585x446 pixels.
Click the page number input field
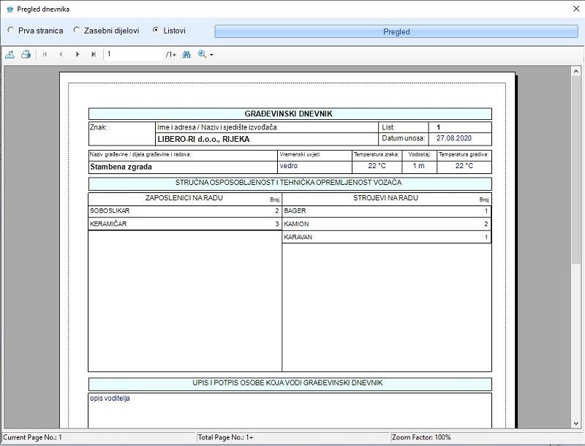132,54
